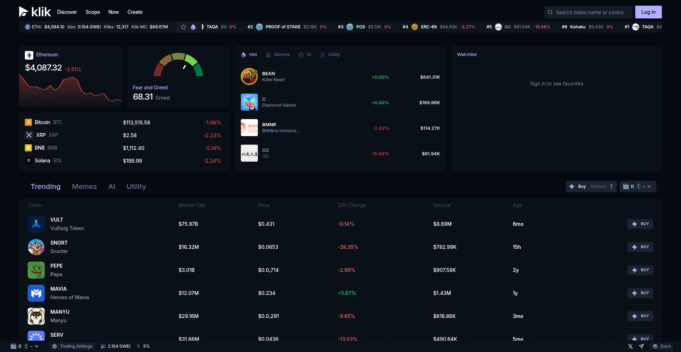The height and width of the screenshot is (352, 681).
Task: Toggle the star favorites filter in ticker
Action: (183, 27)
